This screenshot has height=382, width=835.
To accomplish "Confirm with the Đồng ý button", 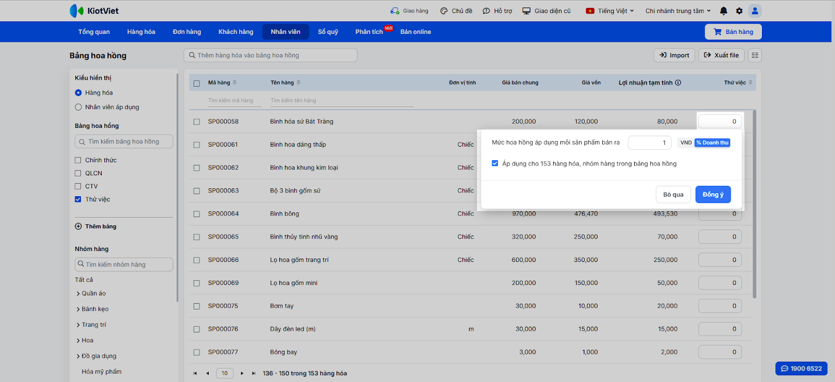I will [x=712, y=195].
